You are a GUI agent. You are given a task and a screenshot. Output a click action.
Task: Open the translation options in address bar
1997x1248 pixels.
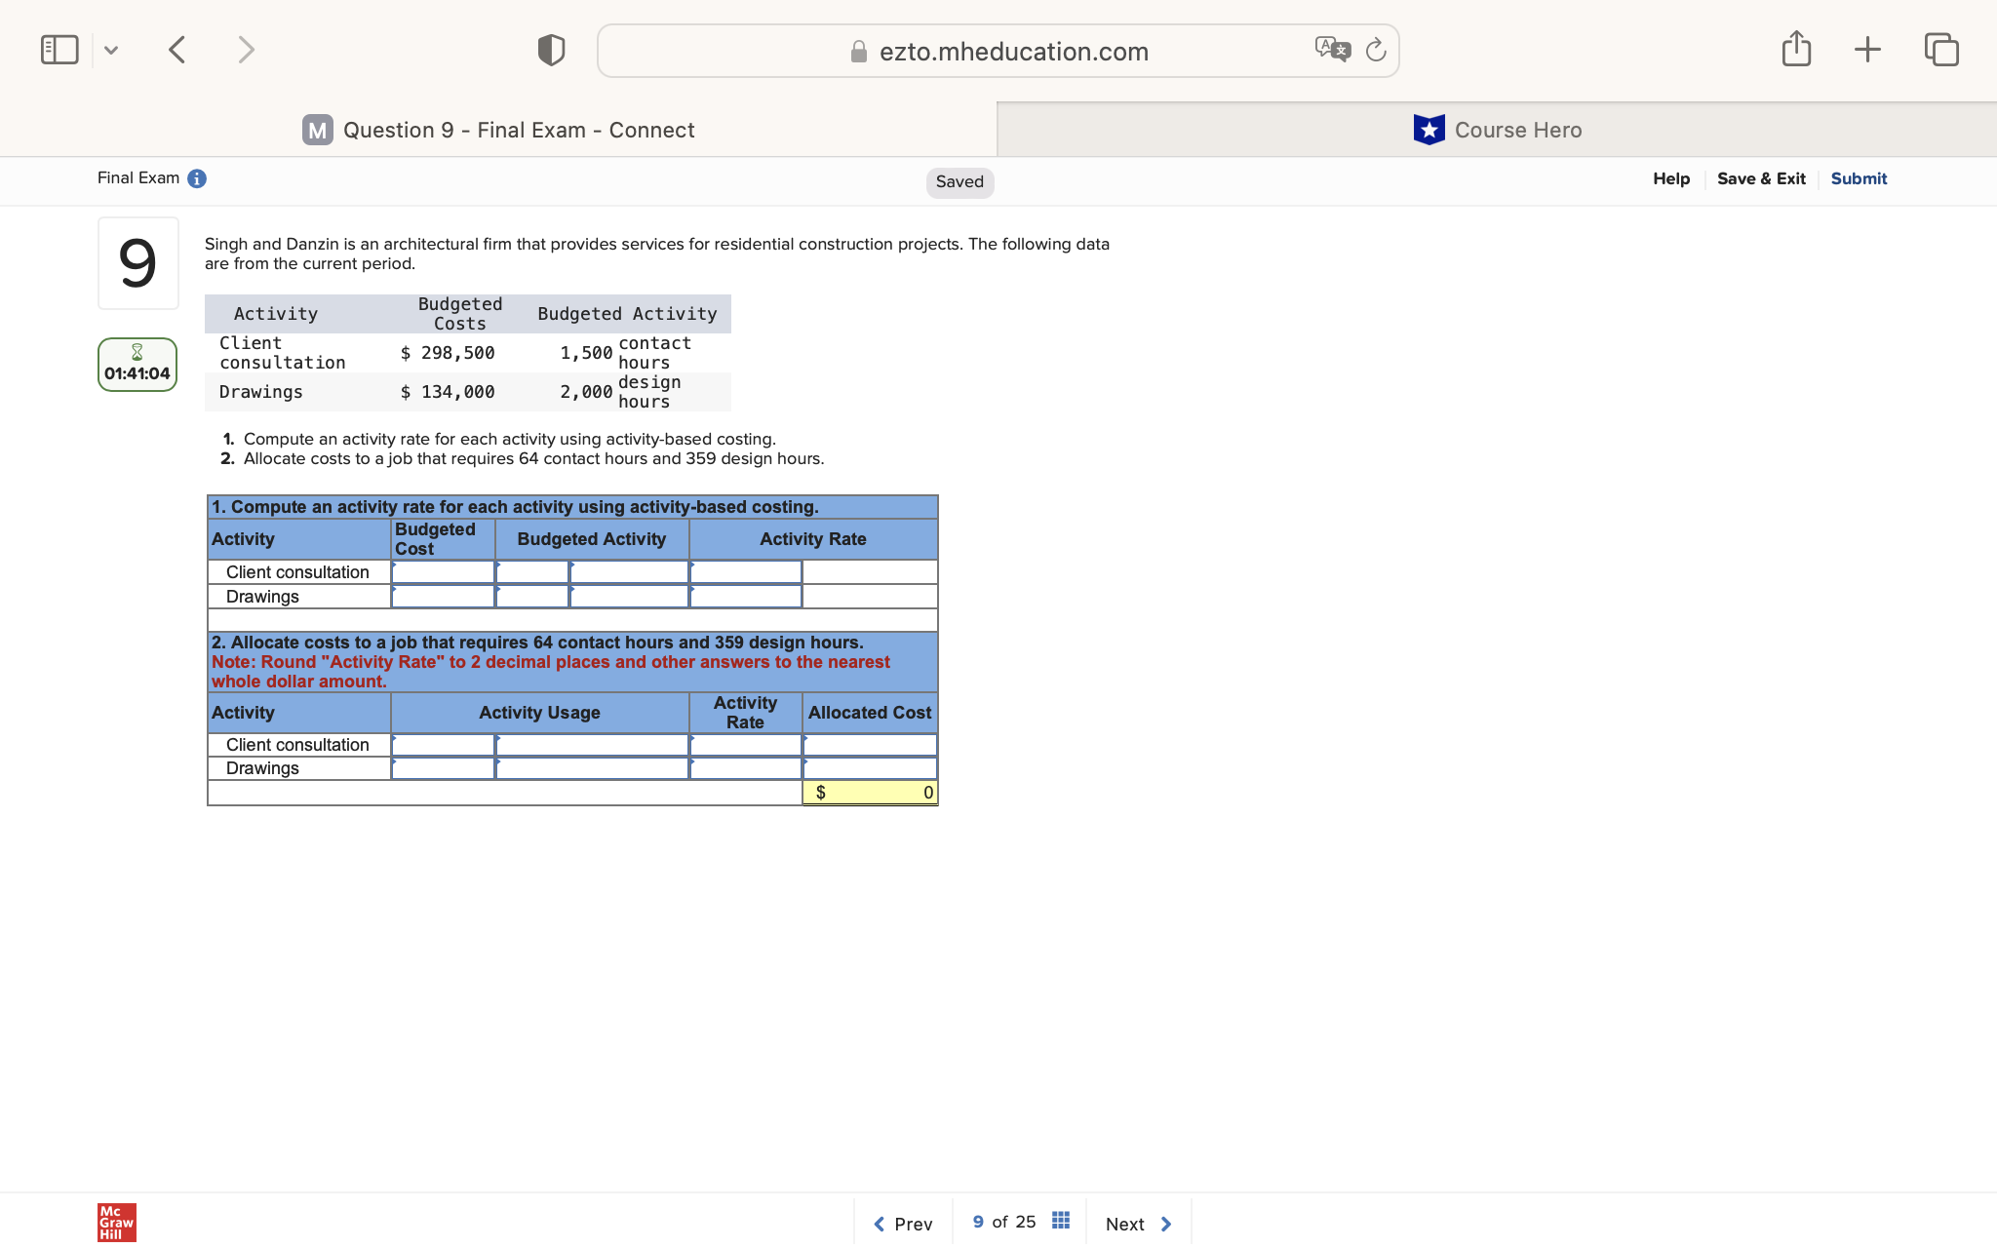pos(1332,47)
